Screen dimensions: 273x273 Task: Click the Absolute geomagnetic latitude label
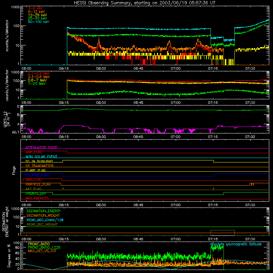pyautogui.click(x=236, y=244)
